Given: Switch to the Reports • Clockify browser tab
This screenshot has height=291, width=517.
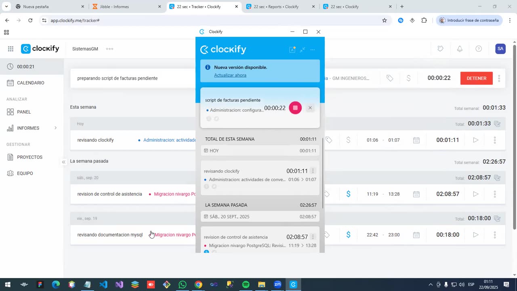Looking at the screenshot, I should pos(280,6).
